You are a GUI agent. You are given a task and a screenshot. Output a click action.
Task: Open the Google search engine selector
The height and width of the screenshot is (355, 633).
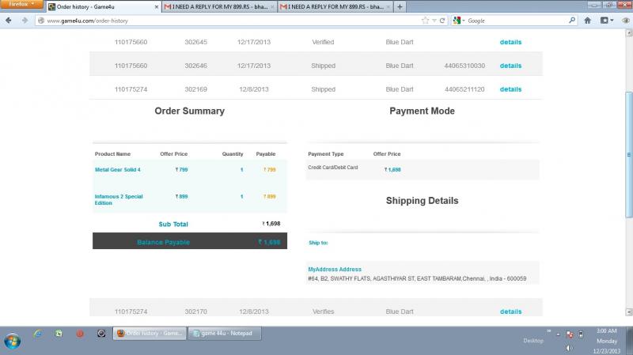[459, 21]
